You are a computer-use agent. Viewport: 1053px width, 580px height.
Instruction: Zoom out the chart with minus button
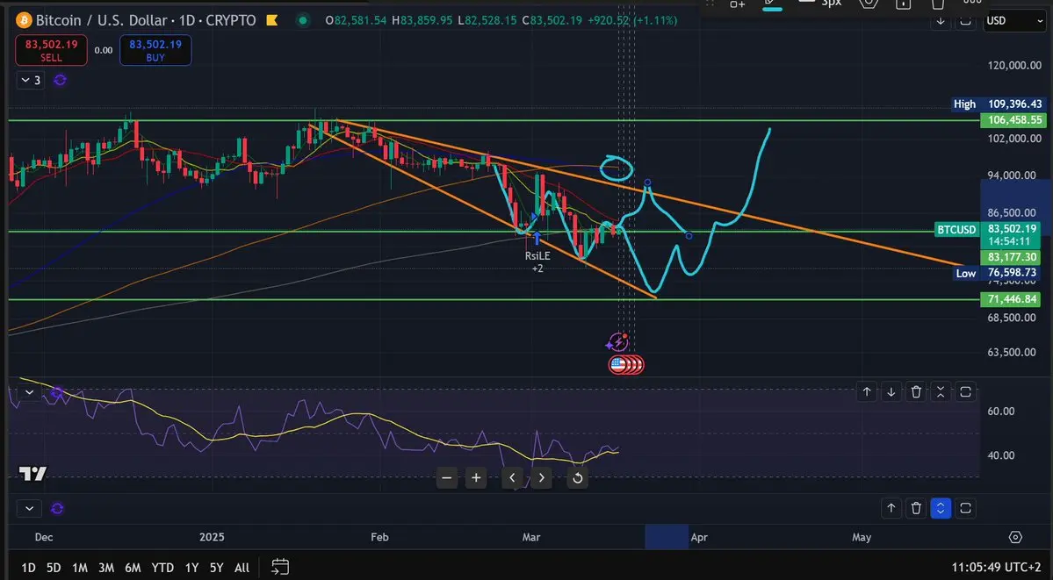(x=447, y=478)
